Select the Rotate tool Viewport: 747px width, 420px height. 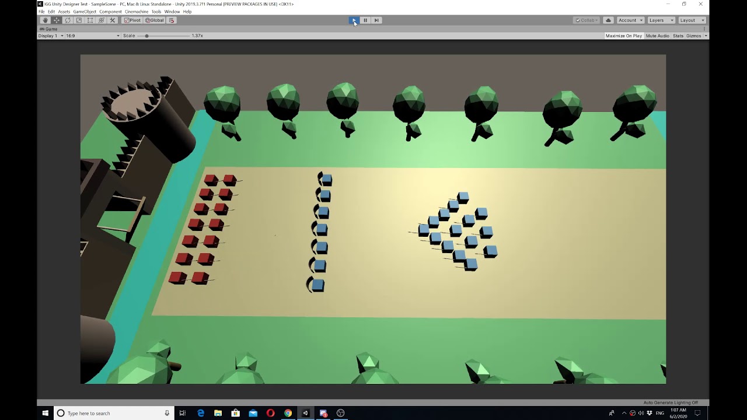(x=68, y=20)
